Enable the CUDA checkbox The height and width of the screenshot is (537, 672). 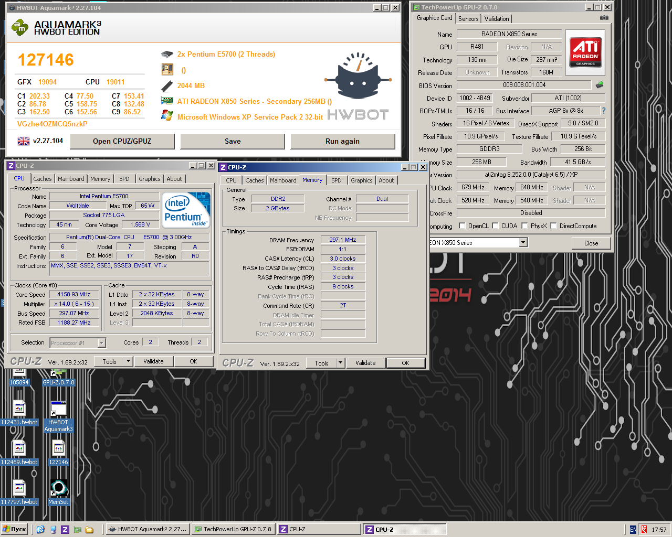495,225
